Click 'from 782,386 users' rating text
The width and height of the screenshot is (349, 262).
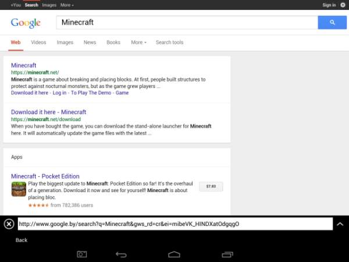pos(72,205)
